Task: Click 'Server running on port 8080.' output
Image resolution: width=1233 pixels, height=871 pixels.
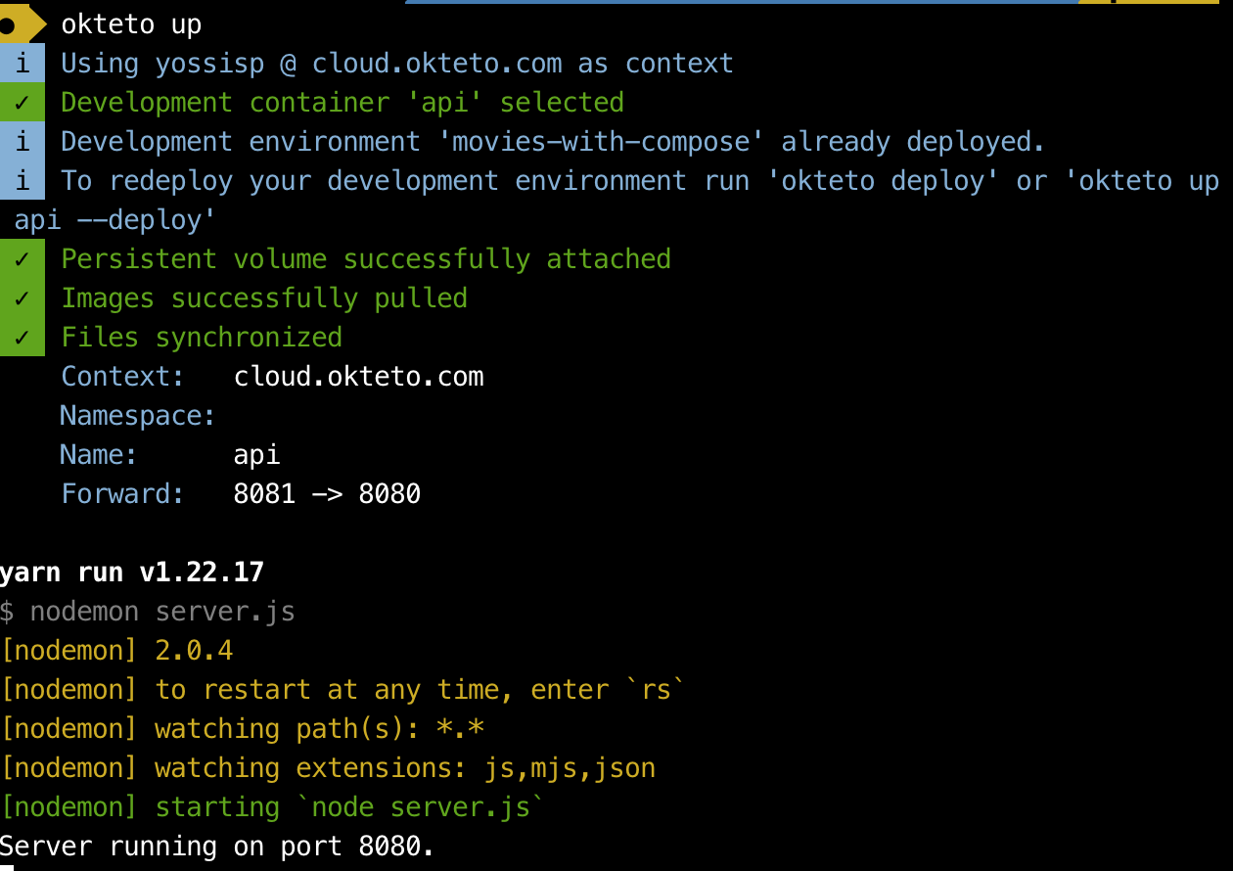Action: click(217, 847)
